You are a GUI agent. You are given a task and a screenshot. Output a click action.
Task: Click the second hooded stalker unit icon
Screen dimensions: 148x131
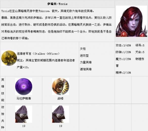[x=61, y=114]
